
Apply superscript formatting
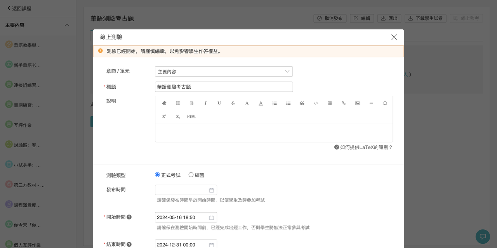click(x=164, y=117)
